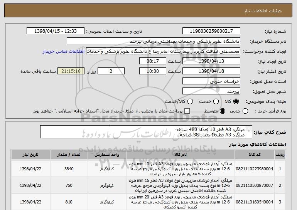Screen dimensions: 297x210
Task: Choose the متوسط purchase process option
Action: (x=223, y=111)
